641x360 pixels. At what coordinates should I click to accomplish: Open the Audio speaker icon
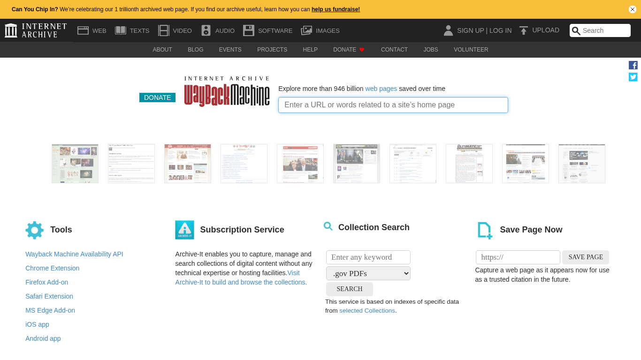[x=206, y=30]
